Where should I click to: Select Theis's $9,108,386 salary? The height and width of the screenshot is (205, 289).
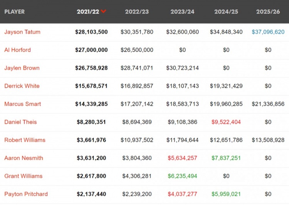(x=182, y=122)
